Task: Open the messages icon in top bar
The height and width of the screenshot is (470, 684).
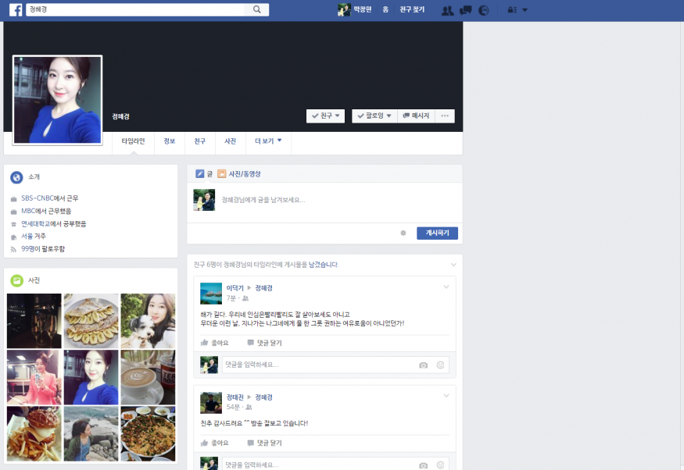Action: pyautogui.click(x=466, y=10)
